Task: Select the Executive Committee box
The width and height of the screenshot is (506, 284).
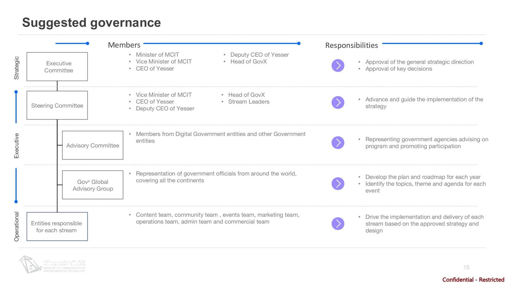Action: click(x=57, y=67)
